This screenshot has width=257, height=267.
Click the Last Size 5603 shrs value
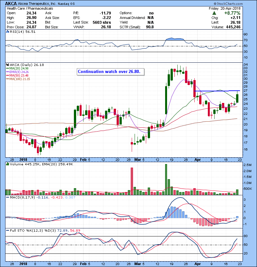[x=102, y=22]
